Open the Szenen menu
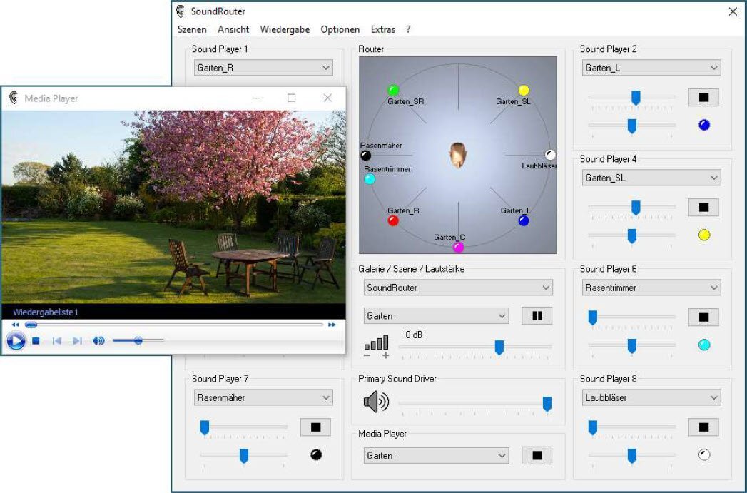 (x=192, y=29)
